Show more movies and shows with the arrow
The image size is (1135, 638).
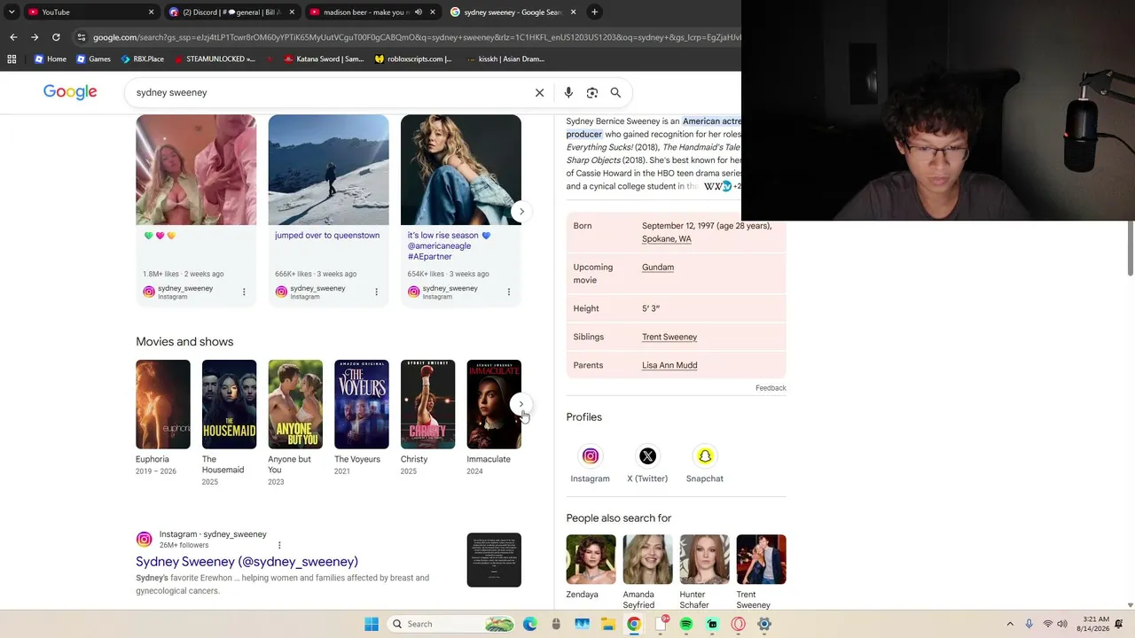click(x=521, y=404)
